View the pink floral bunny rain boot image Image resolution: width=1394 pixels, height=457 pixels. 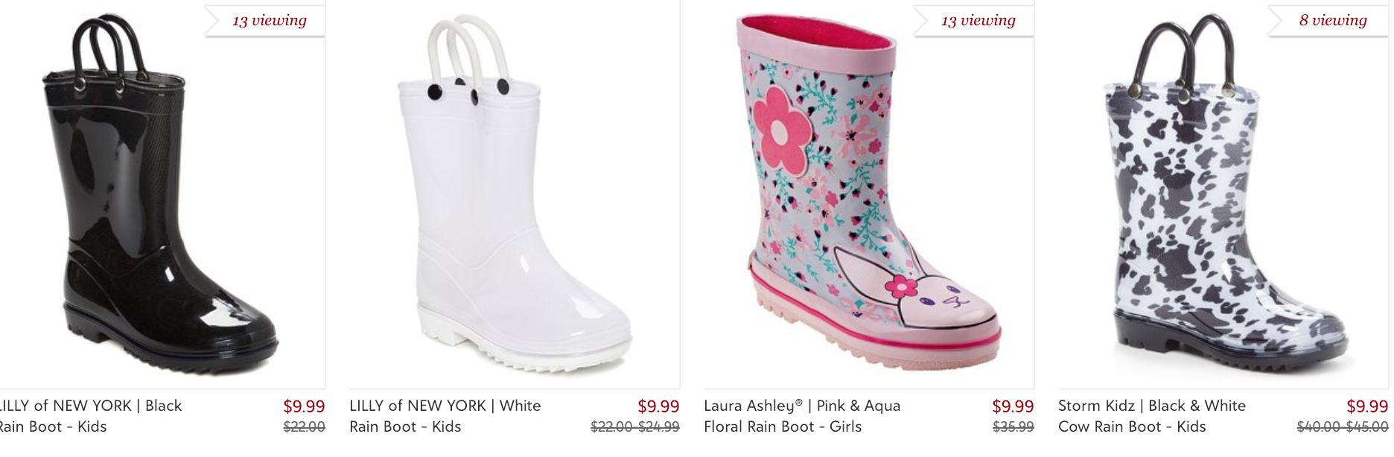click(x=869, y=194)
